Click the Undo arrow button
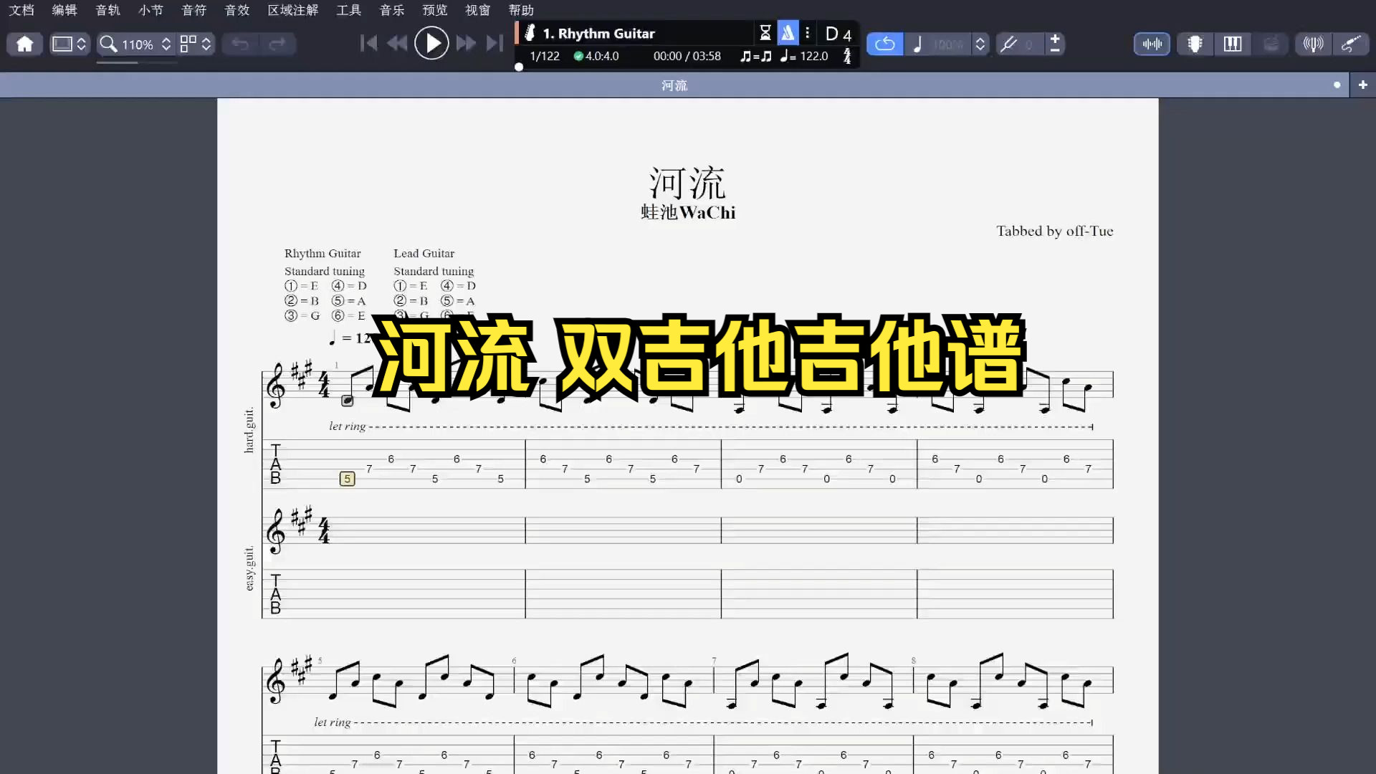 240,44
